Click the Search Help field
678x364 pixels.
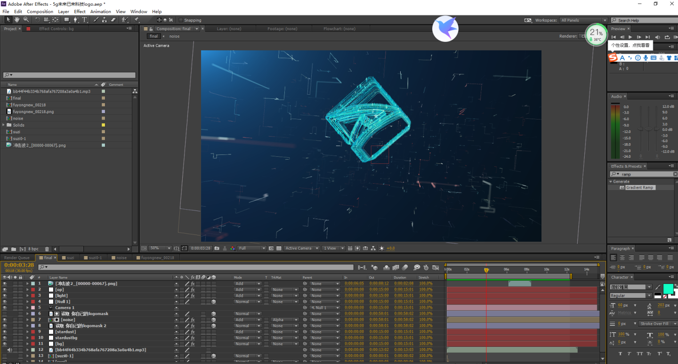(x=643, y=20)
